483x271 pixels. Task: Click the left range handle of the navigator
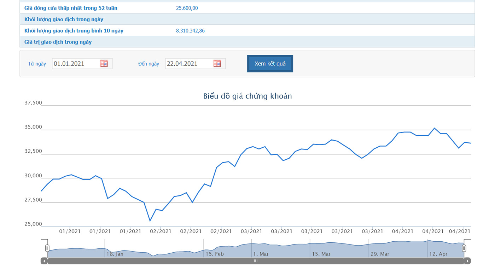(47, 248)
